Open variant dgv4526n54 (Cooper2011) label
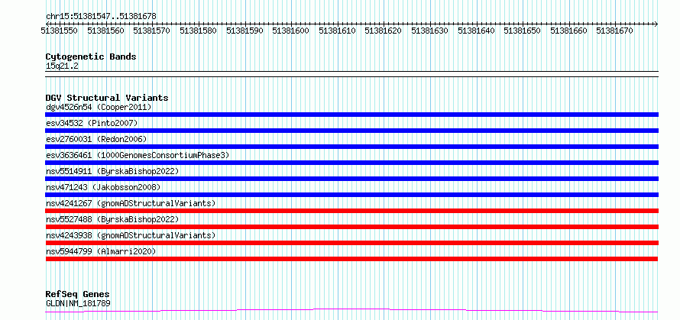This screenshot has height=320, width=680. [99, 107]
